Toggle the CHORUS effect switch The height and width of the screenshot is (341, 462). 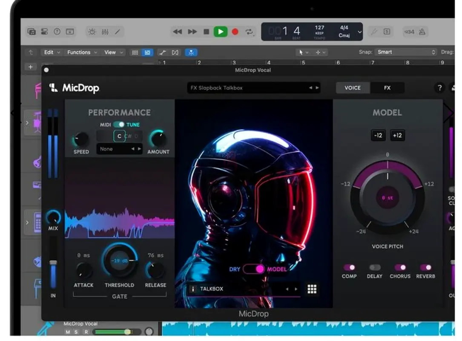(x=400, y=268)
